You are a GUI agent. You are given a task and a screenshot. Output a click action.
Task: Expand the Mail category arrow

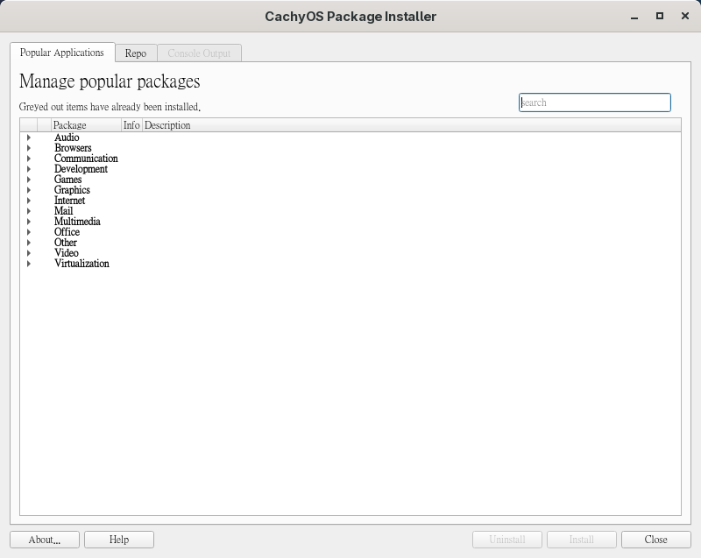[29, 211]
